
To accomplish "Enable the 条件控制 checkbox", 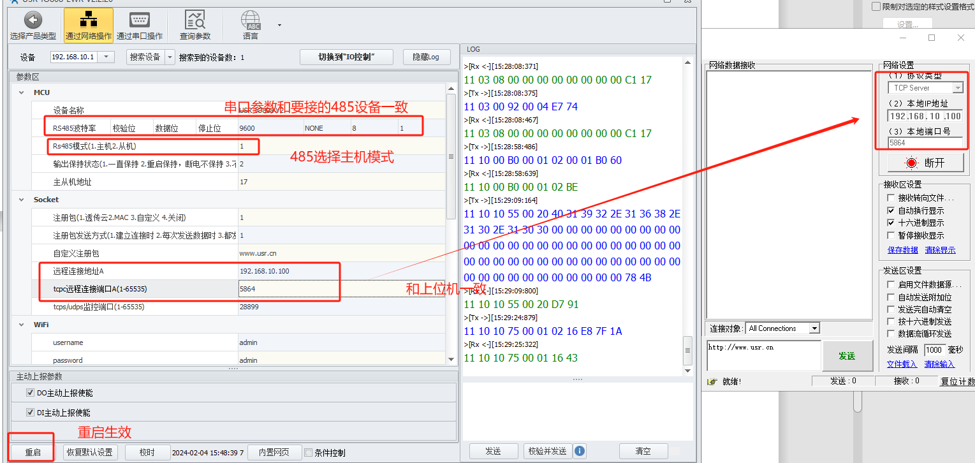I will click(x=309, y=453).
